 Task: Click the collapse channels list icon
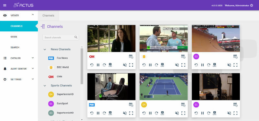pos(43,27)
